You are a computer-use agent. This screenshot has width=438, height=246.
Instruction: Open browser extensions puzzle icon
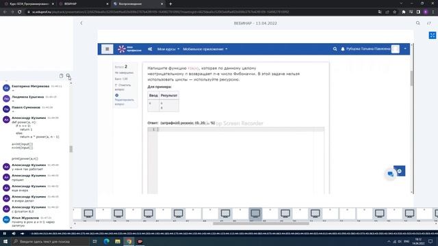(x=404, y=12)
